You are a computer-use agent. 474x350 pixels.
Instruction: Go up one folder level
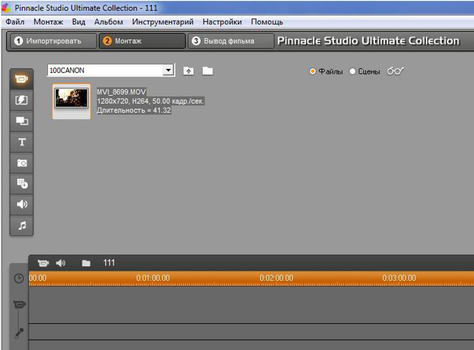pyautogui.click(x=188, y=71)
